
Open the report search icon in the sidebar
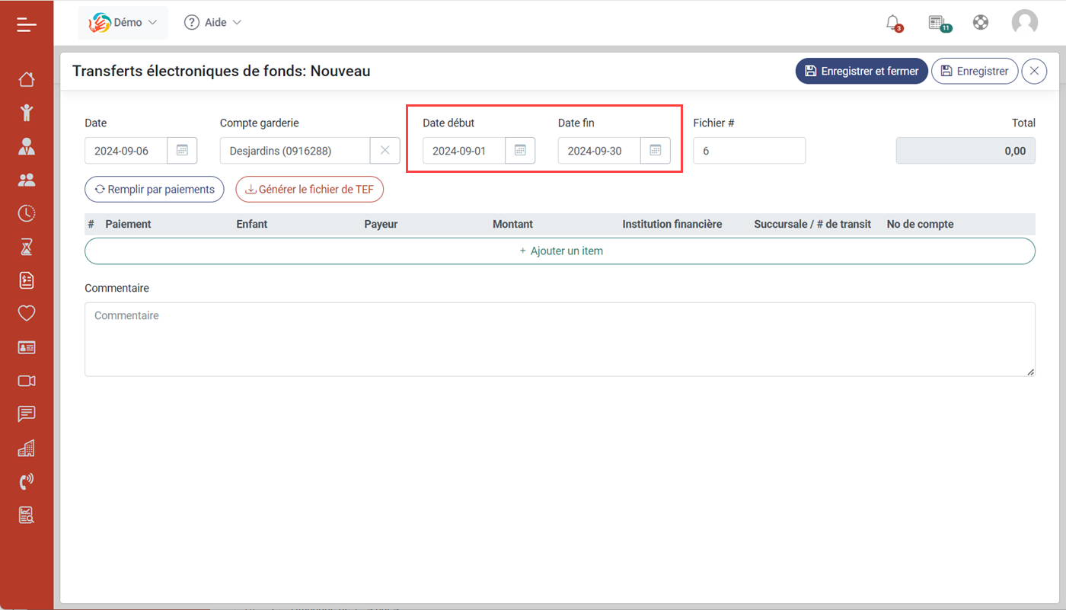pyautogui.click(x=27, y=515)
